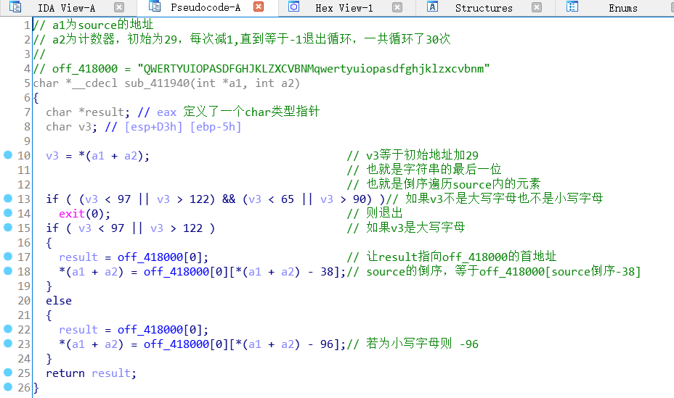Click the Hex View-1 tab icon

click(x=293, y=7)
